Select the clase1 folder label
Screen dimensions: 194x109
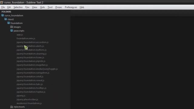(x=11, y=19)
